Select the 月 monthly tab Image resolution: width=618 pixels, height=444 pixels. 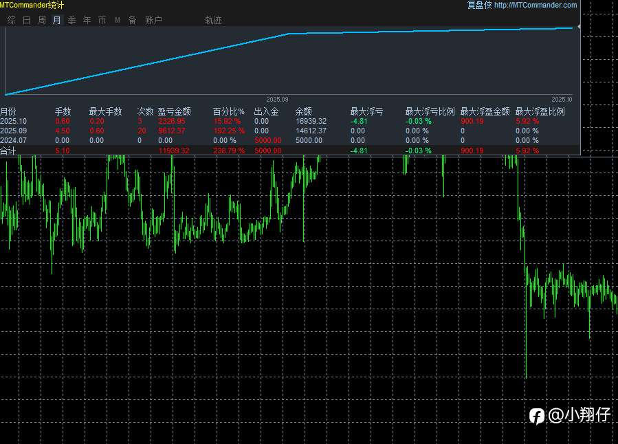[x=57, y=20]
